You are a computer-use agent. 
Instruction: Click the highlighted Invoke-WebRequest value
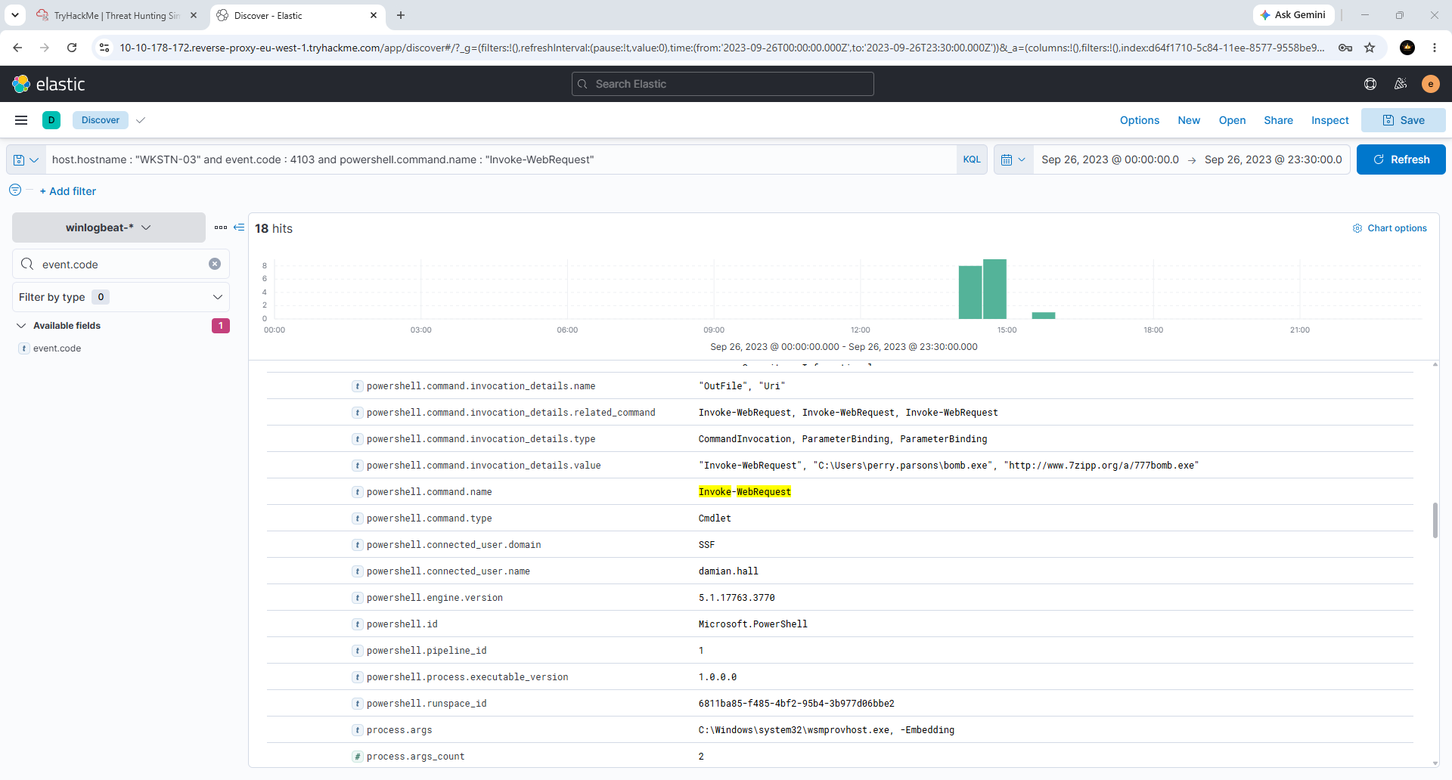click(x=744, y=492)
